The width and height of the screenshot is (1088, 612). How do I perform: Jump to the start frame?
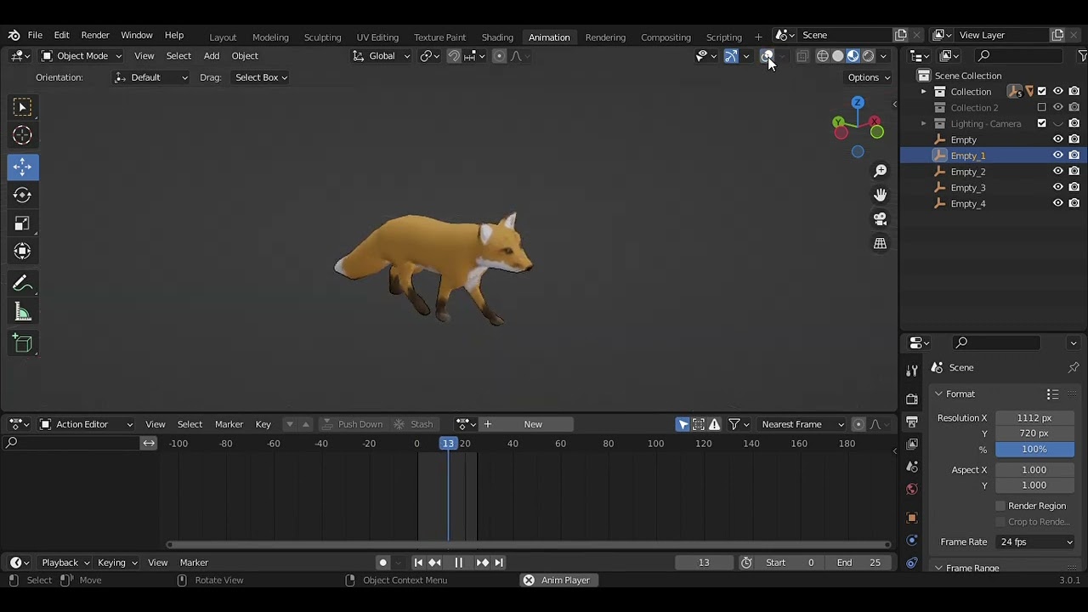tap(418, 563)
